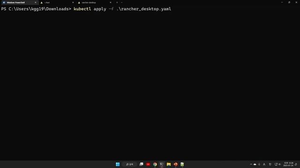Close the rancher-desktop tab
The height and width of the screenshot is (168, 300).
click(x=111, y=2)
